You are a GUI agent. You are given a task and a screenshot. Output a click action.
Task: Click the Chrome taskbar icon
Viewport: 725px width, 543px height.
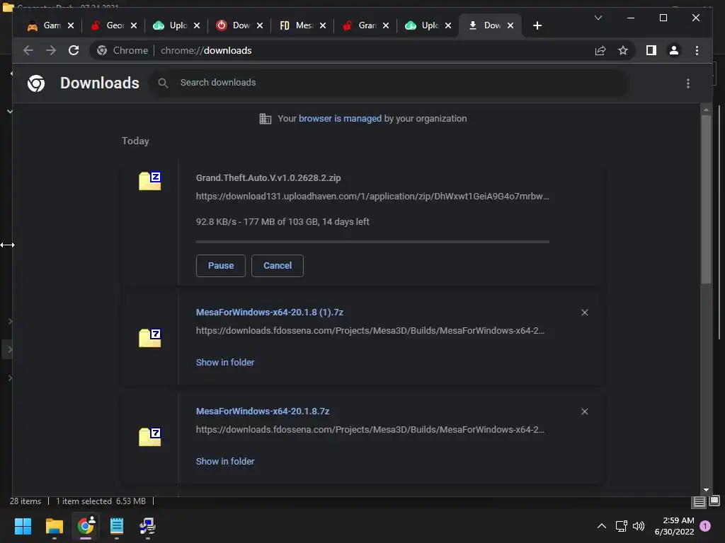(x=86, y=526)
